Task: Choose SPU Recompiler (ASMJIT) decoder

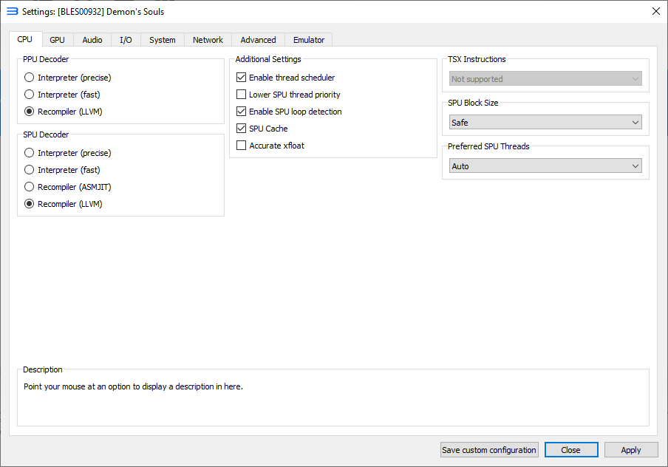Action: tap(30, 187)
